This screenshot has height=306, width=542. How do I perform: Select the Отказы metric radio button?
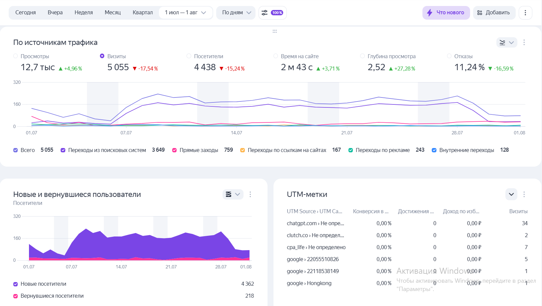click(x=449, y=56)
